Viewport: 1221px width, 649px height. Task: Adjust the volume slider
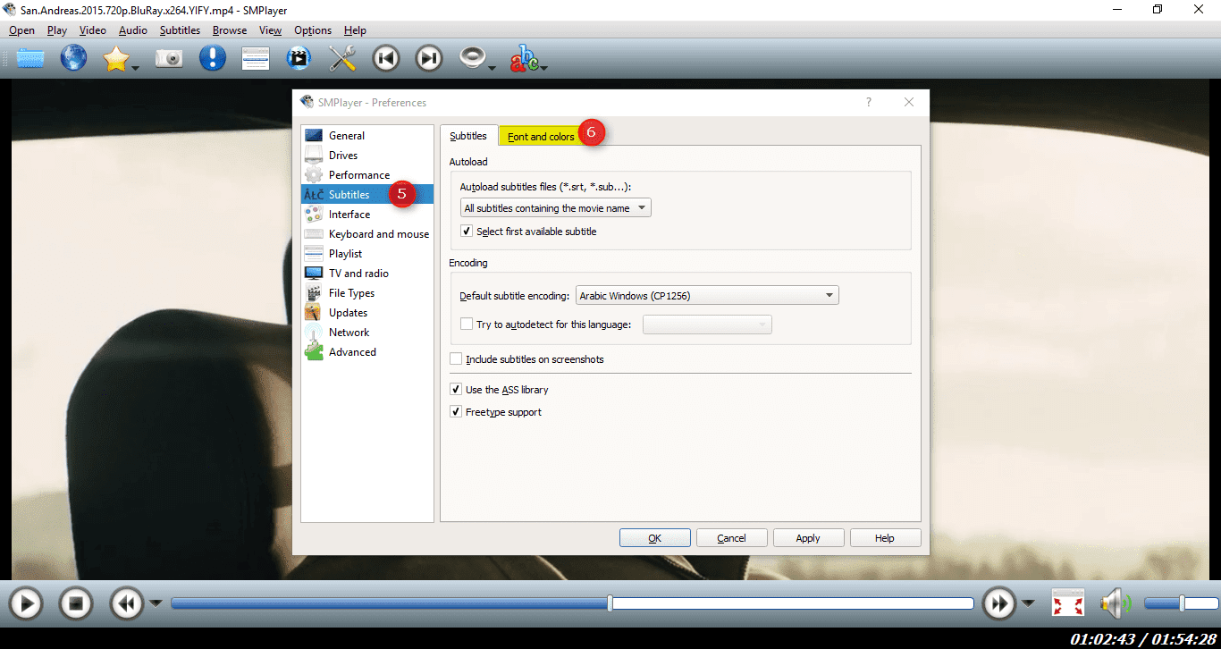pyautogui.click(x=1182, y=603)
